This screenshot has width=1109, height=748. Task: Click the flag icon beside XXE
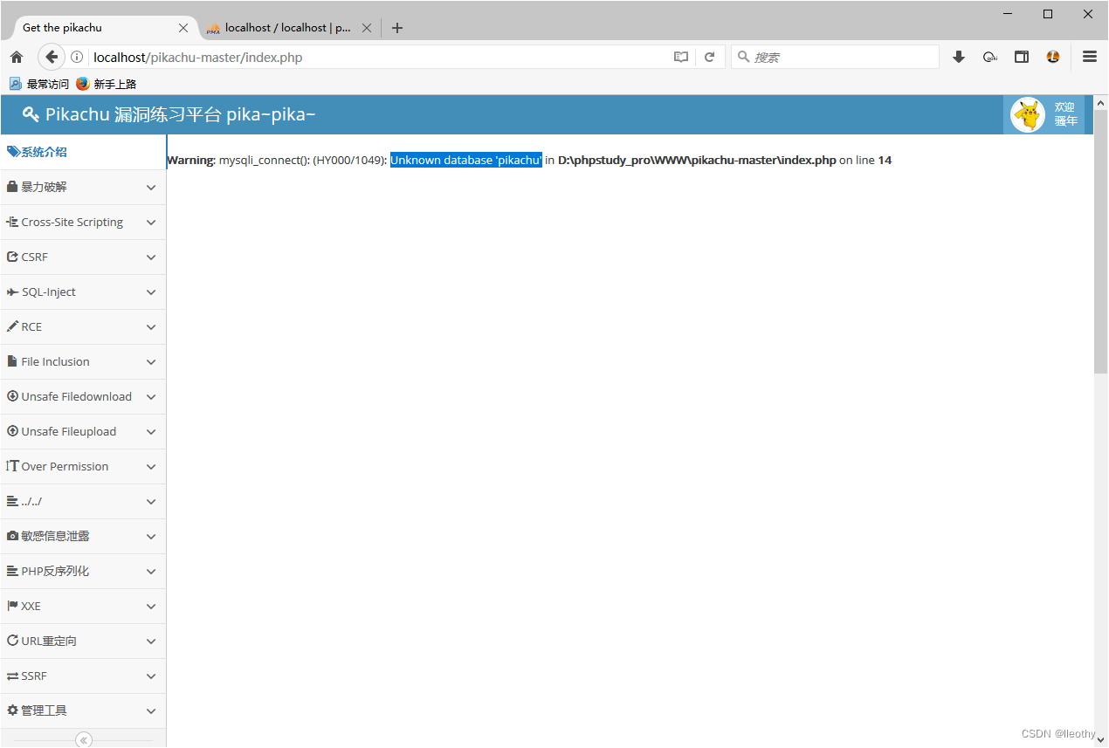(x=12, y=606)
